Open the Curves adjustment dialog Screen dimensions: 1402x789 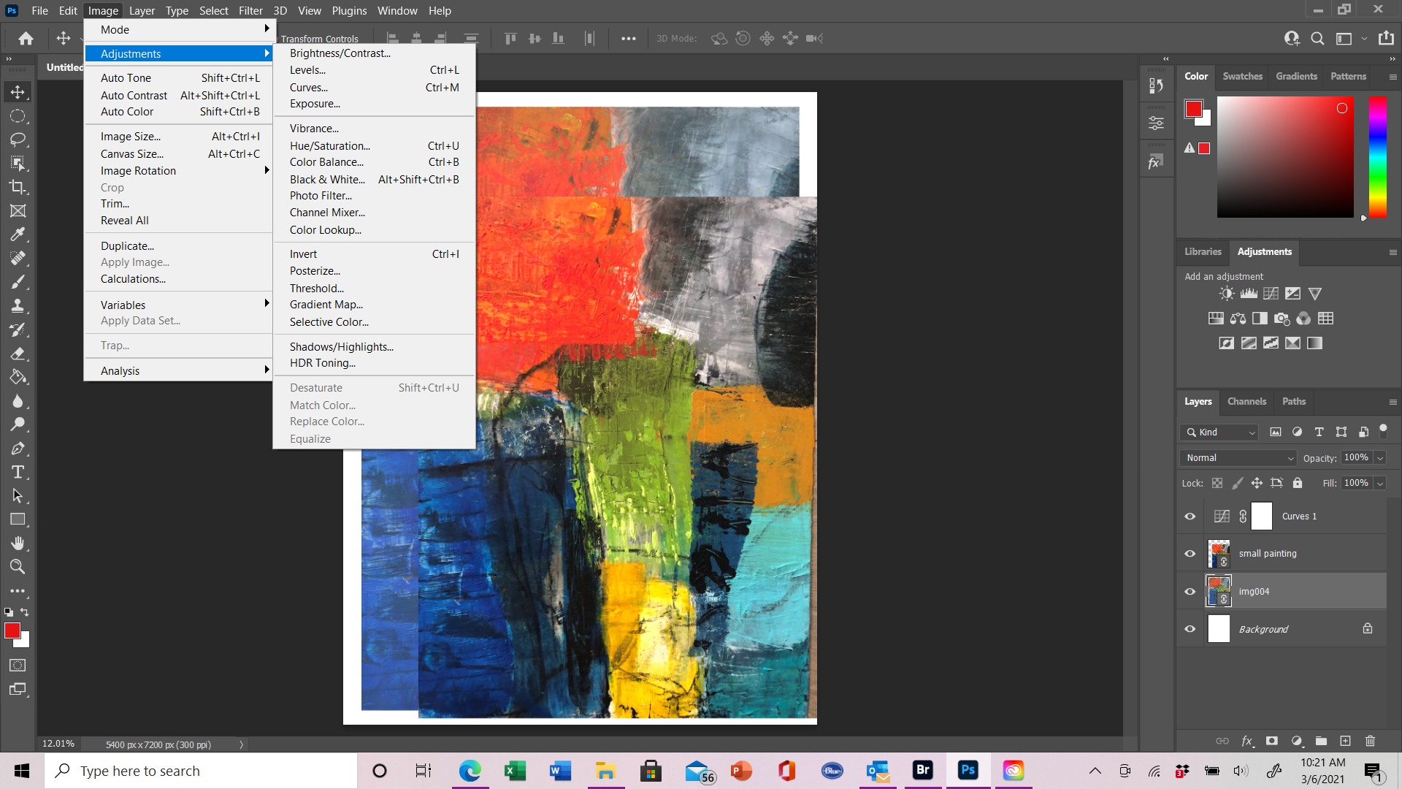[309, 87]
